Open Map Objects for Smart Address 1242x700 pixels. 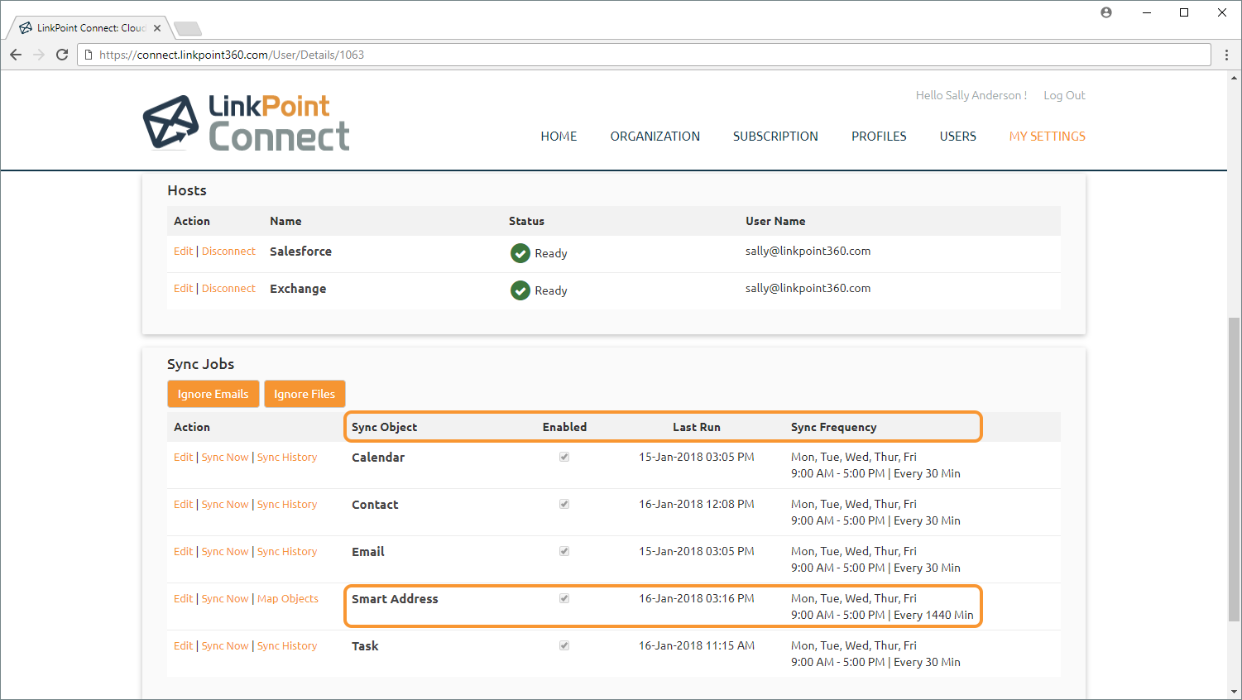point(288,598)
